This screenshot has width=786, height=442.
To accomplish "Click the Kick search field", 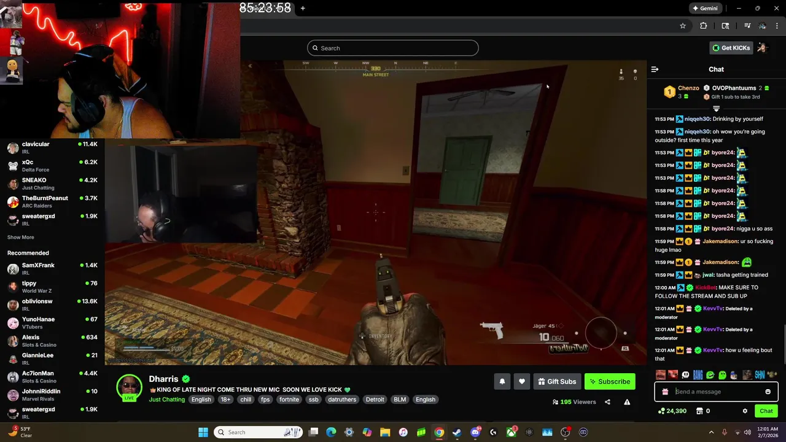I will click(393, 48).
